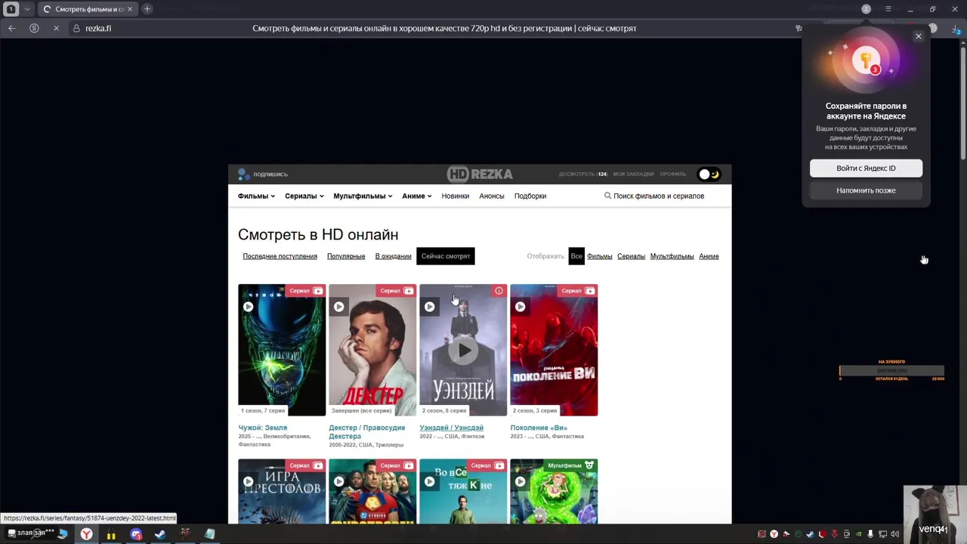This screenshot has height=544, width=967.
Task: Click the browser back arrow
Action: point(11,28)
